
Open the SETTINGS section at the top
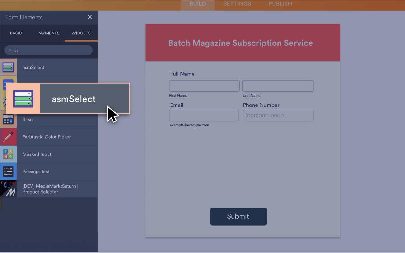tap(237, 4)
